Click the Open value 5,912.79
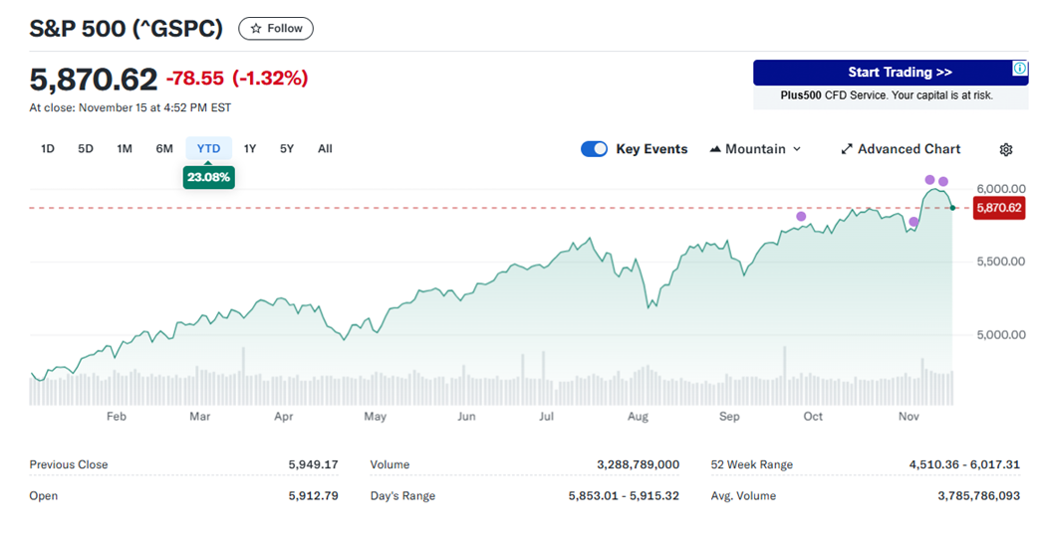 (313, 495)
